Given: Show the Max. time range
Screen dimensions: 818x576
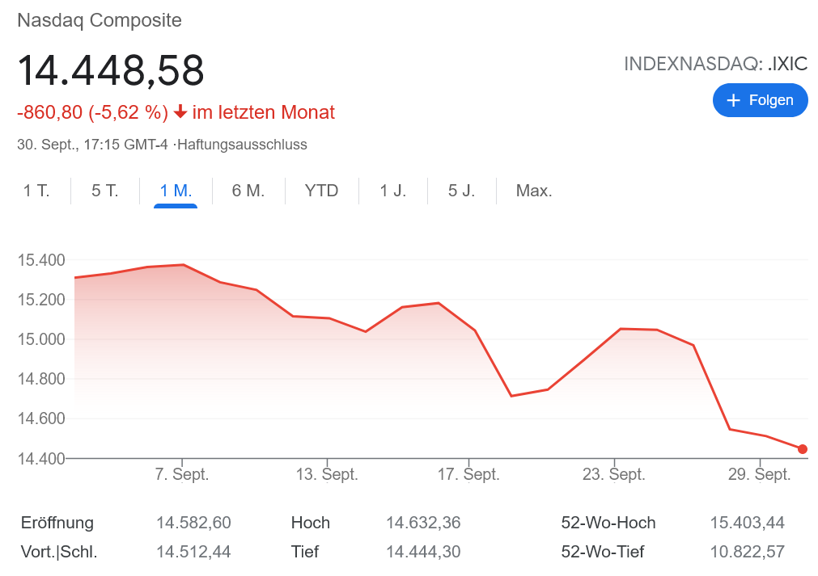Looking at the screenshot, I should [x=534, y=191].
